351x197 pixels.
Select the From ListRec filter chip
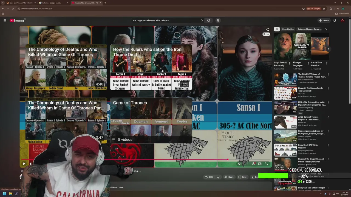pyautogui.click(x=288, y=29)
